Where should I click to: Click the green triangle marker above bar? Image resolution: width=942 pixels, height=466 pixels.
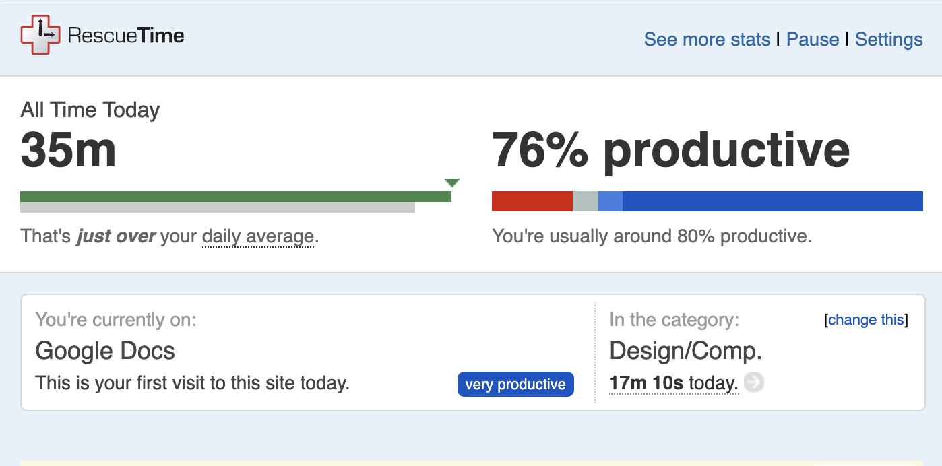click(x=452, y=182)
